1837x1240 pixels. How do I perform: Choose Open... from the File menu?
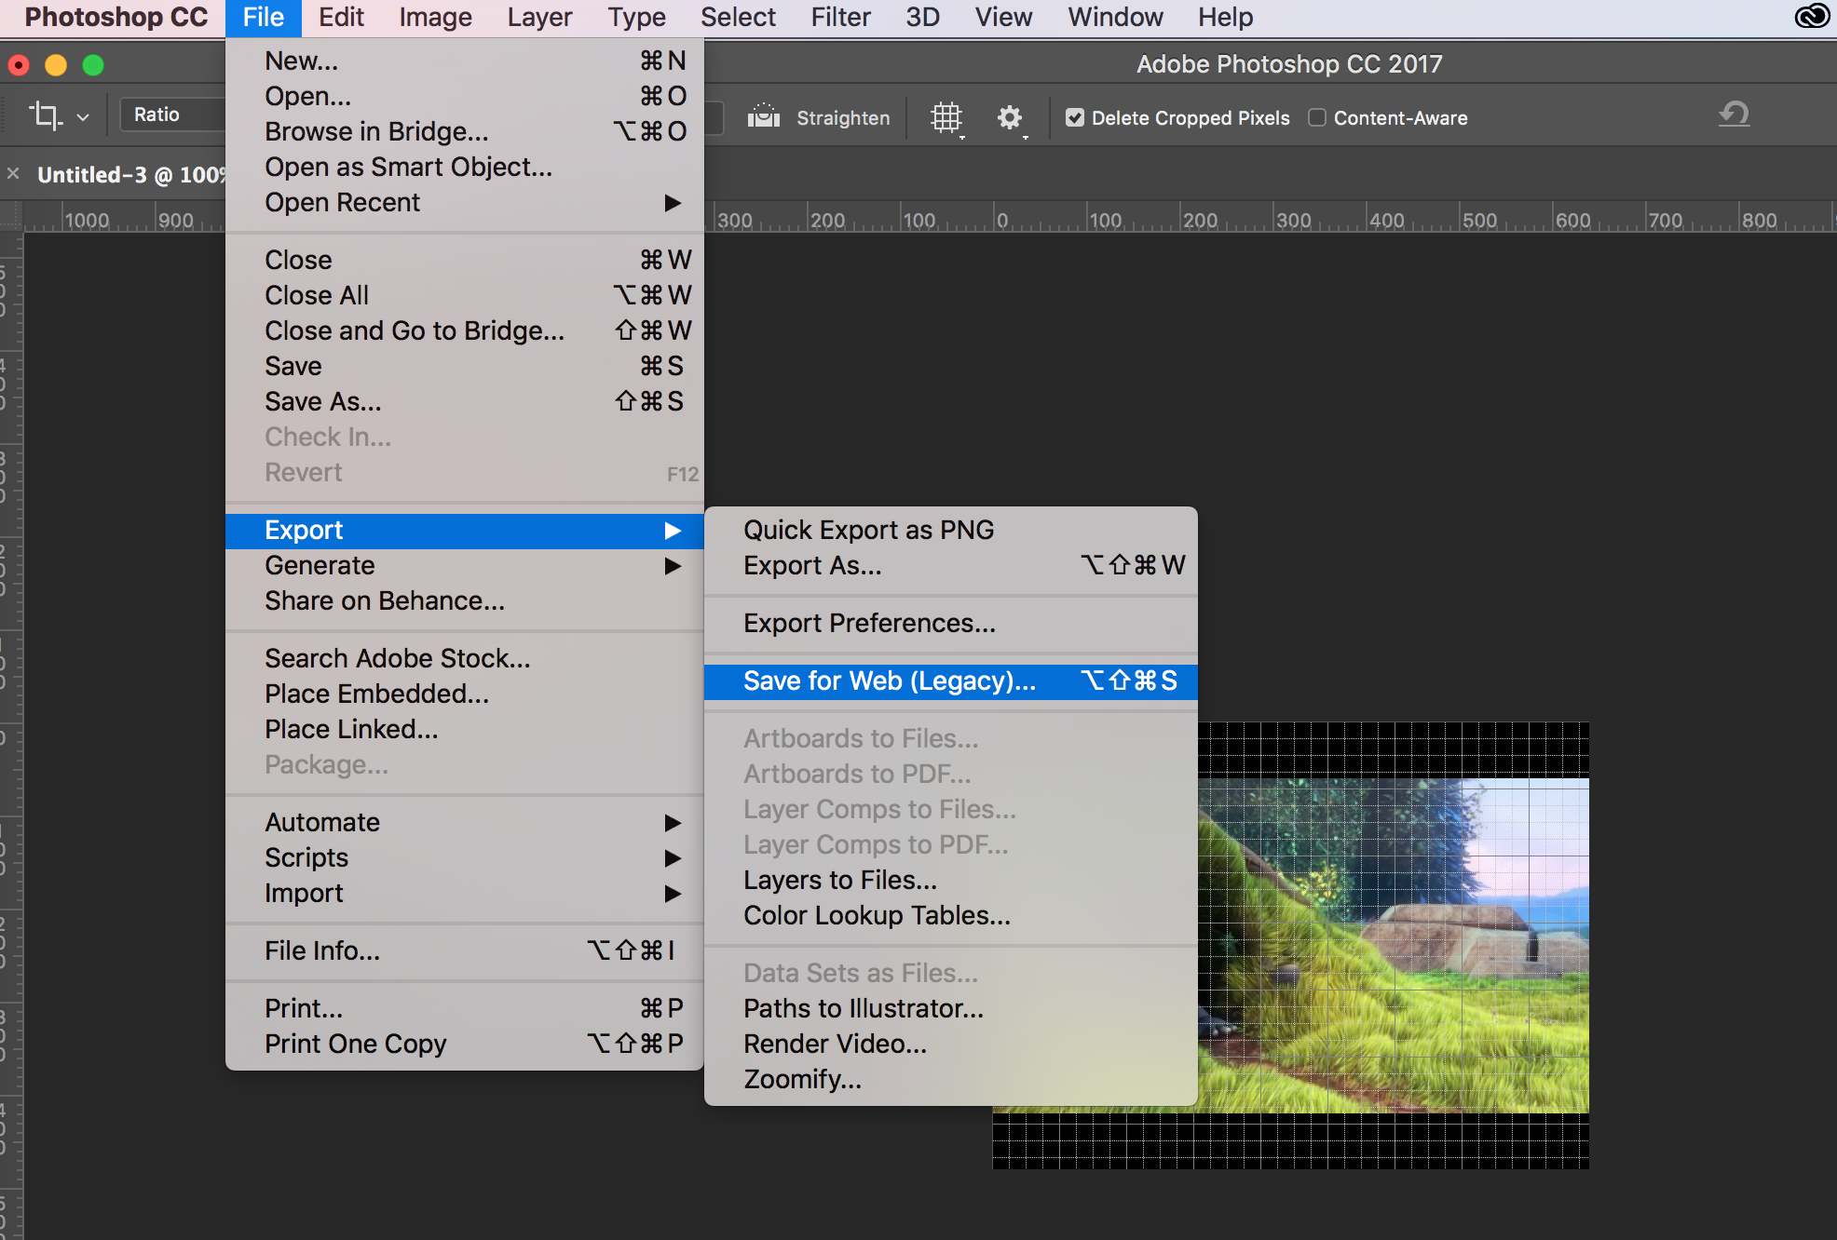point(464,96)
